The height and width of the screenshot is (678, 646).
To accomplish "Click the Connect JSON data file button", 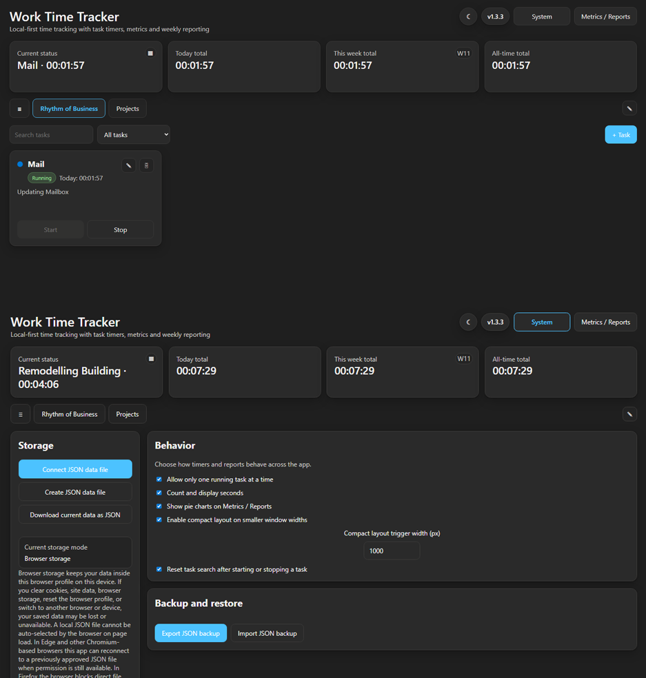I will 75,469.
